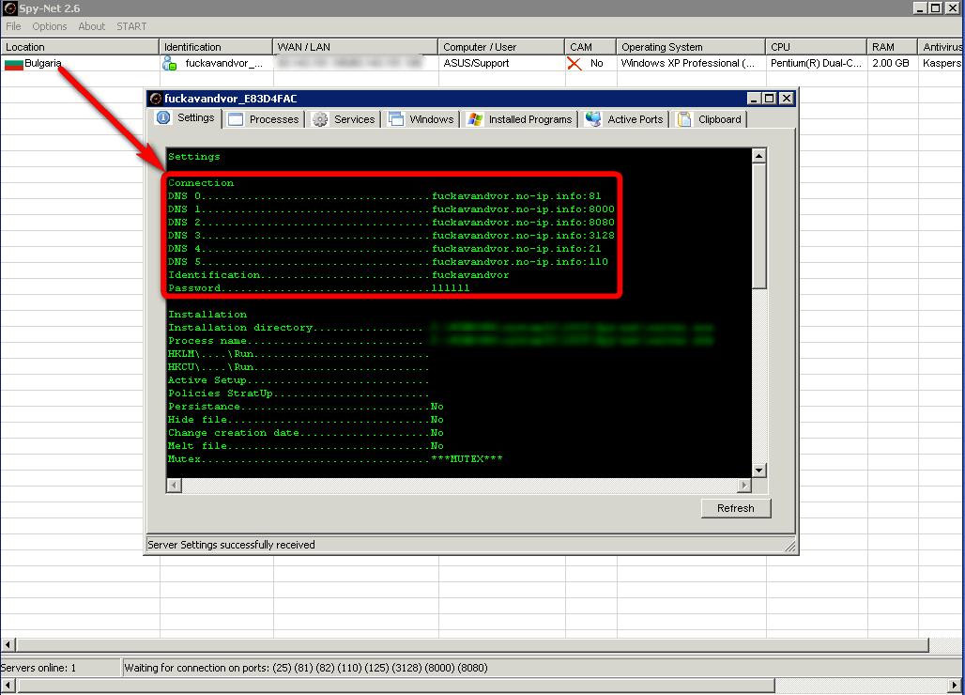Click the DNS 0 line with port 81
Screen dimensions: 965x695
(385, 196)
